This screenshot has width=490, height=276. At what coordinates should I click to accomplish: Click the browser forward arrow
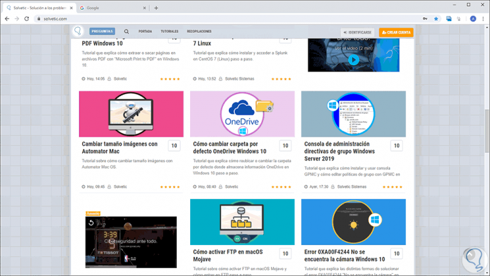click(x=17, y=19)
